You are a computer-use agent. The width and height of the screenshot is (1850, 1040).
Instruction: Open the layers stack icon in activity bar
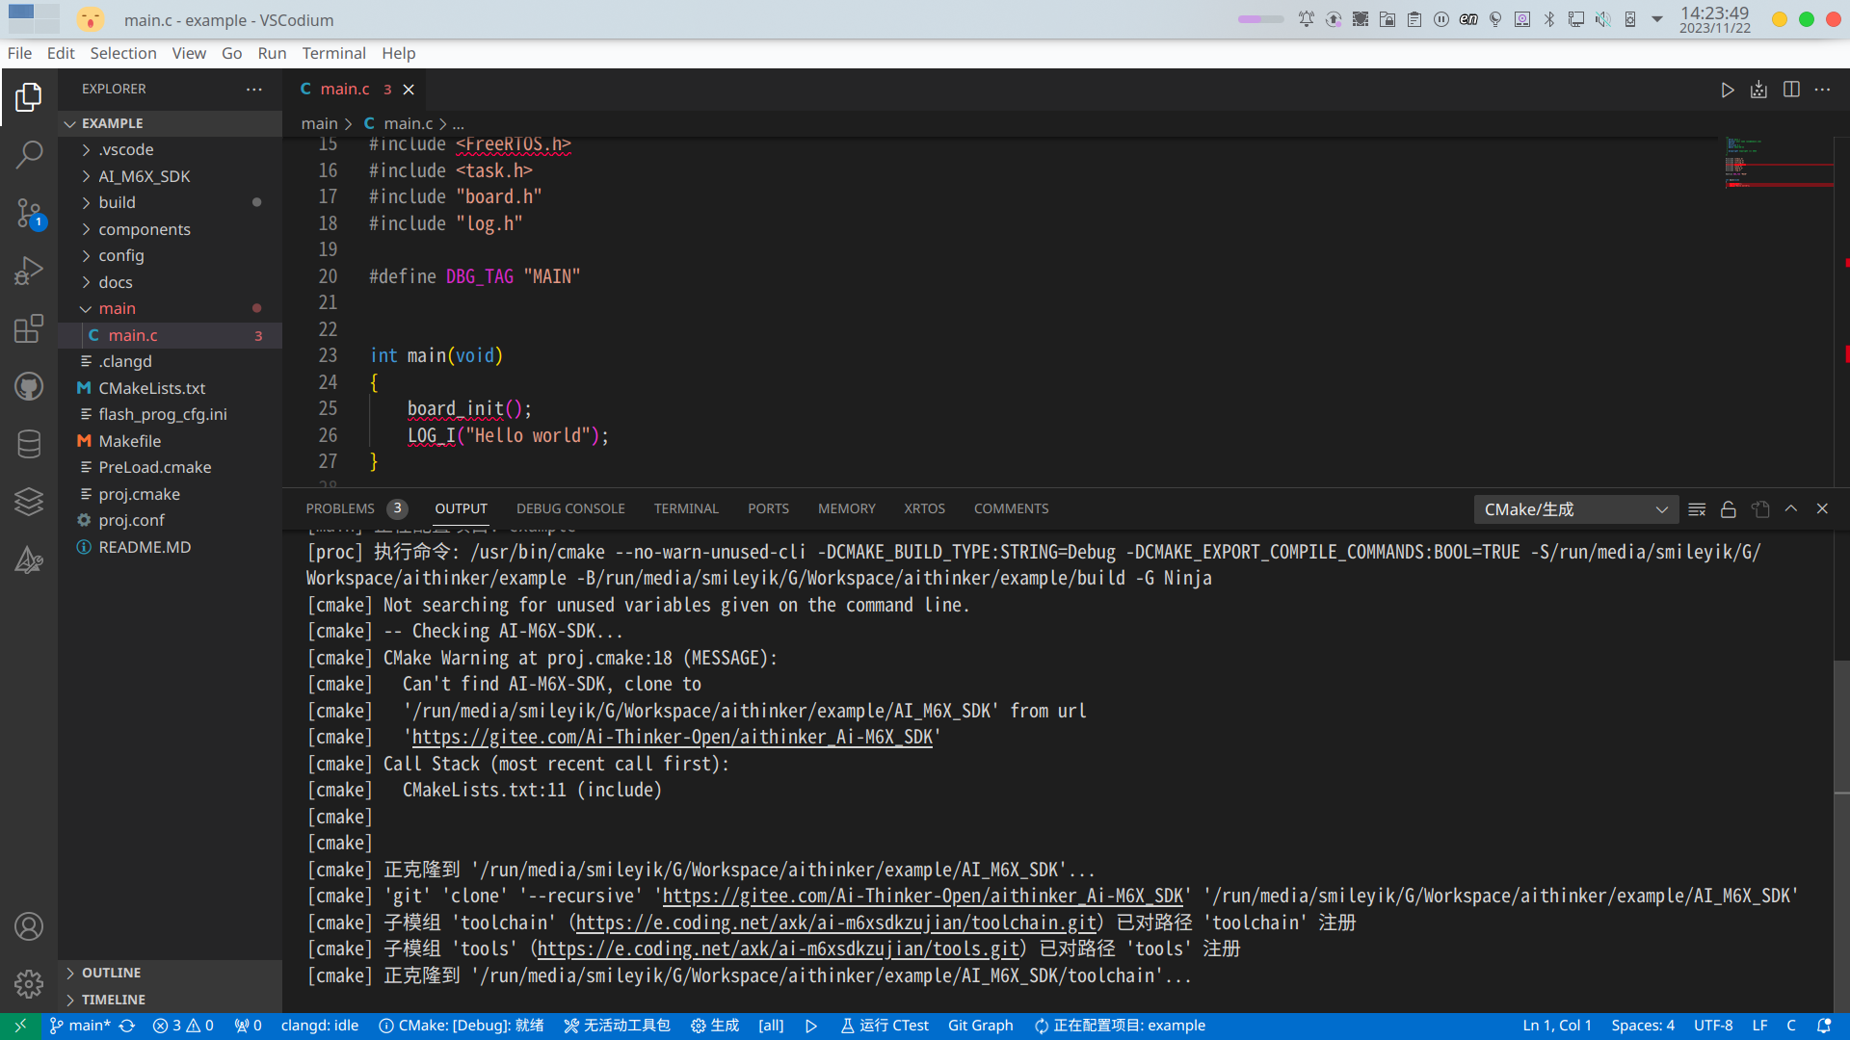coord(29,502)
